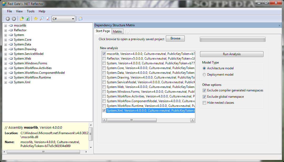Click the System.Workflow.Runtime assembly icon in the tree
This screenshot has height=162, width=284.
pyautogui.click(x=11, y=77)
